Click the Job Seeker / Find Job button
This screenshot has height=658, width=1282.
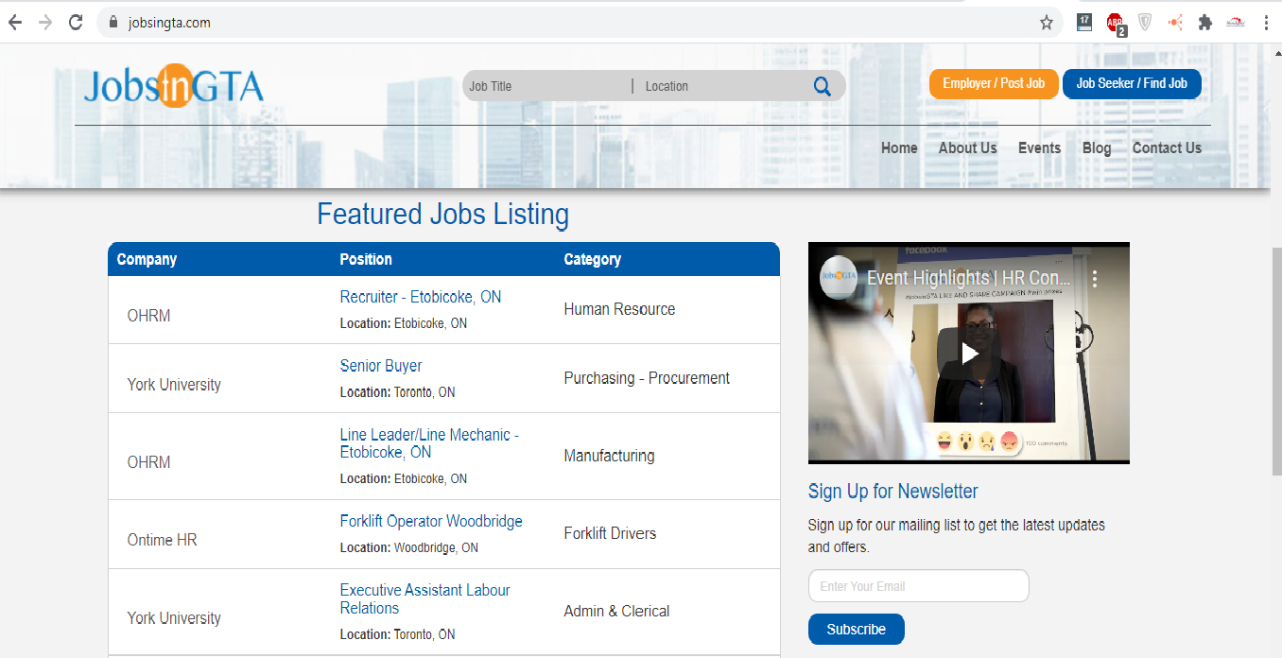pyautogui.click(x=1132, y=83)
